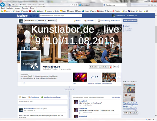
Task: Select Angebot, Veranstaltung + in composer
Action: [x=51, y=97]
